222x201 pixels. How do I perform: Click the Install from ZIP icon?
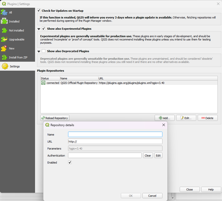click(x=4, y=57)
